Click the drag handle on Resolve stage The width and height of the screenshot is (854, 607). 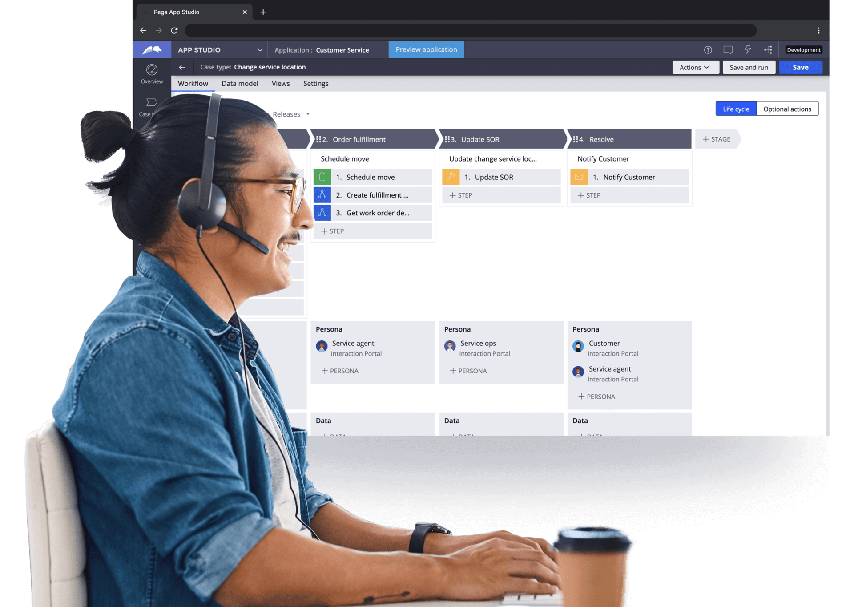576,139
